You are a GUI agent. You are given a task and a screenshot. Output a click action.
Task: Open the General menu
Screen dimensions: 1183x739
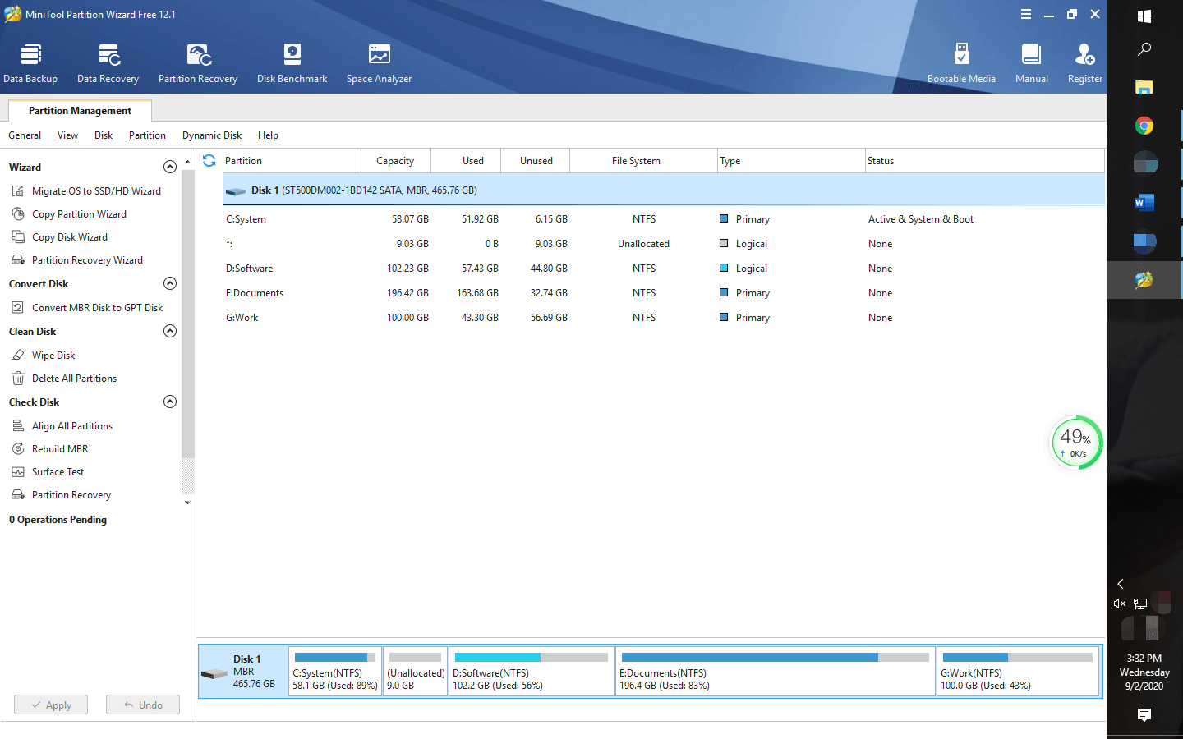25,135
